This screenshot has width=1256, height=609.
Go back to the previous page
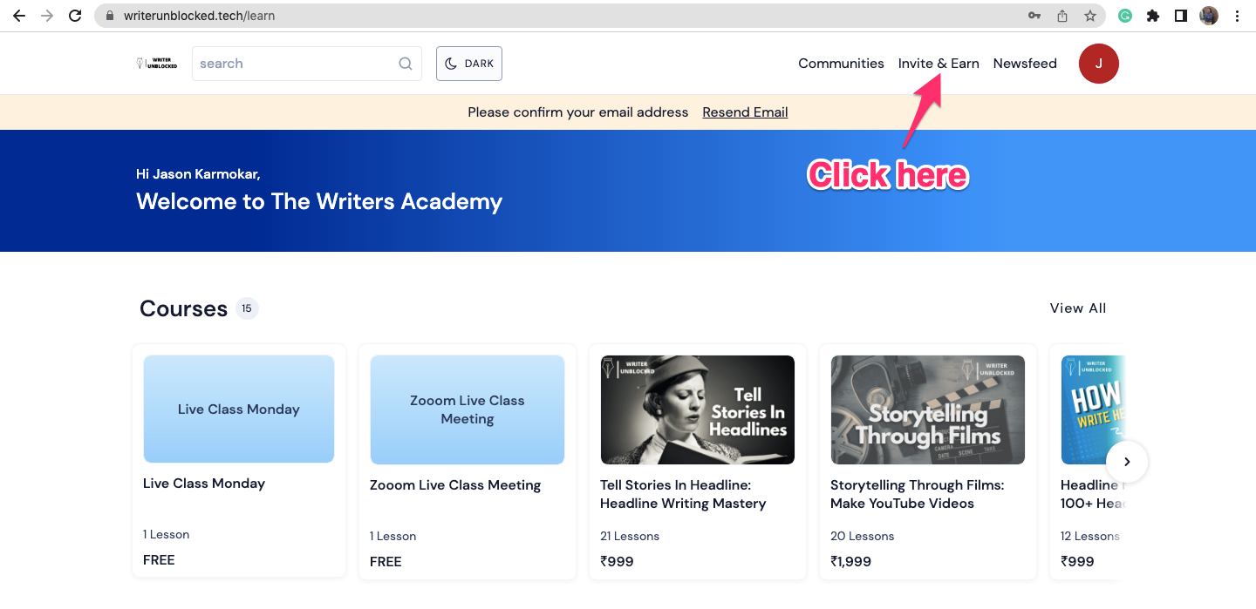(x=18, y=16)
